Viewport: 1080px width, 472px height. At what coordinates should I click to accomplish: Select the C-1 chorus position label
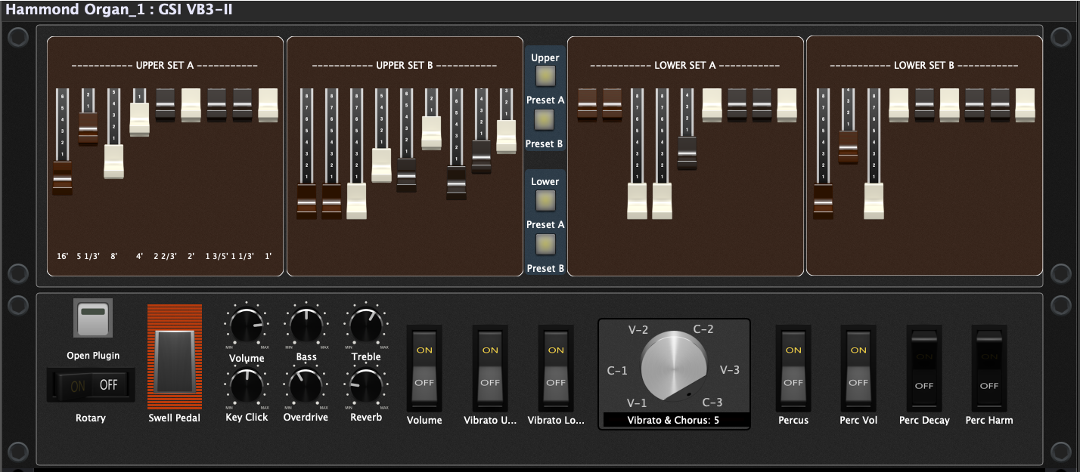click(x=617, y=371)
